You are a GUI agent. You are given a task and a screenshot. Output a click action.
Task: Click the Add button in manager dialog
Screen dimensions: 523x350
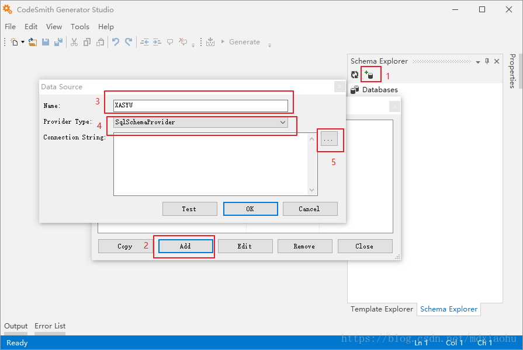(185, 246)
